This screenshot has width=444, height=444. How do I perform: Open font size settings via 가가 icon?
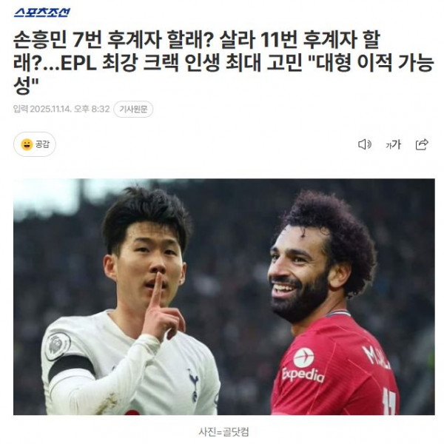(394, 144)
